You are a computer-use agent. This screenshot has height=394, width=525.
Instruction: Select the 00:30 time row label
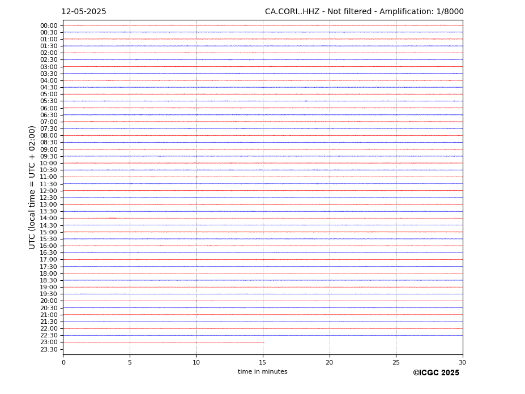[49, 32]
